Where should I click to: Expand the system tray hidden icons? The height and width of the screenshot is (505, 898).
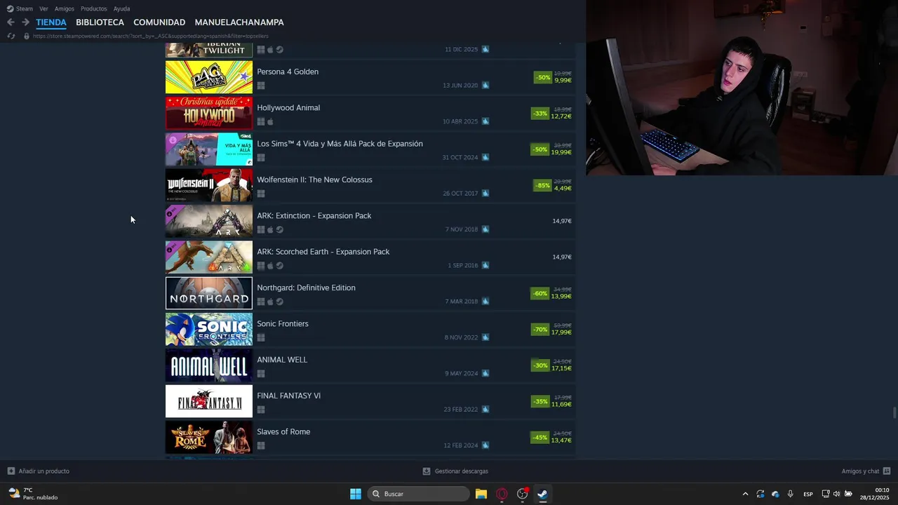pos(745,494)
